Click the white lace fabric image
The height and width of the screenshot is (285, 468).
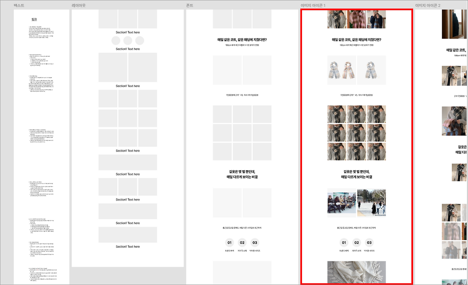tap(356, 272)
